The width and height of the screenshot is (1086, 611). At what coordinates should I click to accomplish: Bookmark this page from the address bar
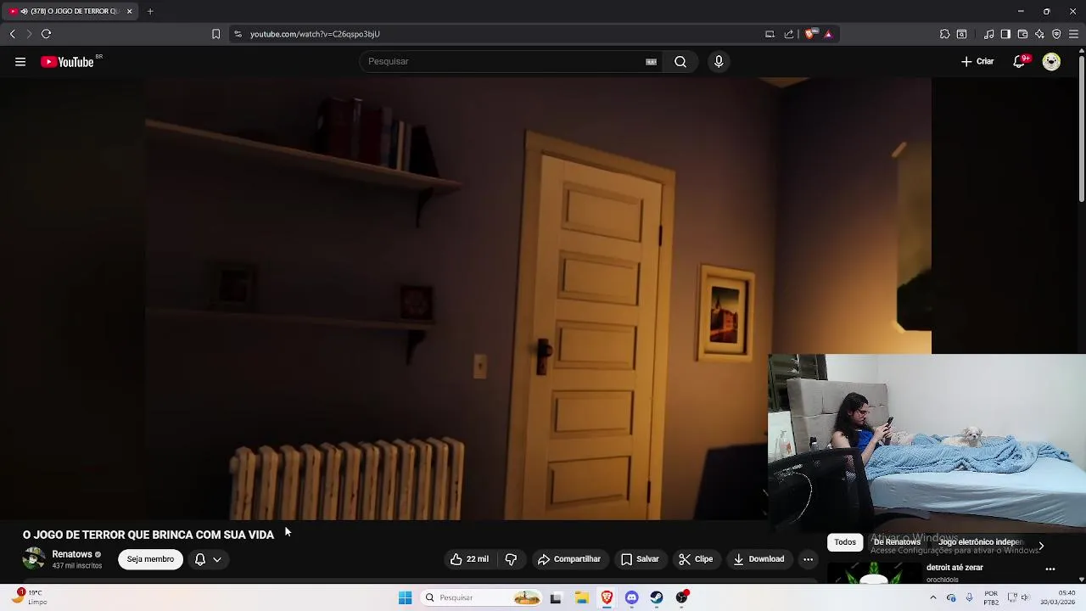[216, 34]
